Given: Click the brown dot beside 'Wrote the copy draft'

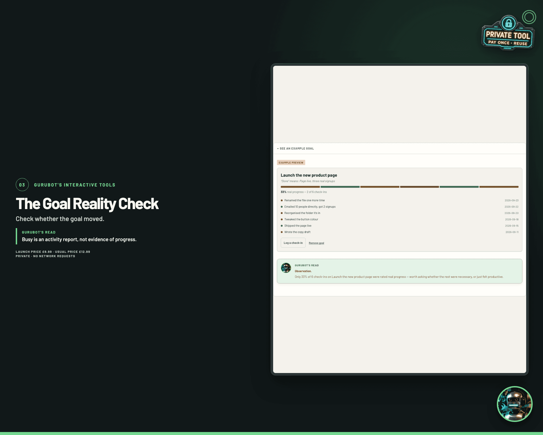Looking at the screenshot, I should point(282,232).
